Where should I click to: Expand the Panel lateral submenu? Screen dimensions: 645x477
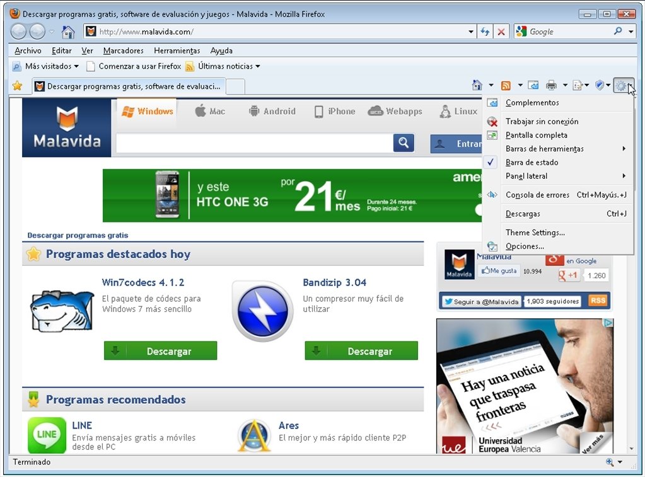point(558,176)
